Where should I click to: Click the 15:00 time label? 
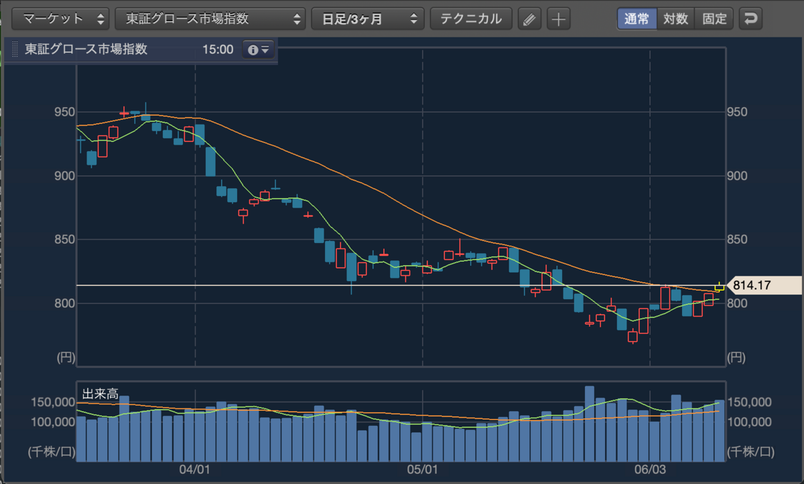pos(218,50)
